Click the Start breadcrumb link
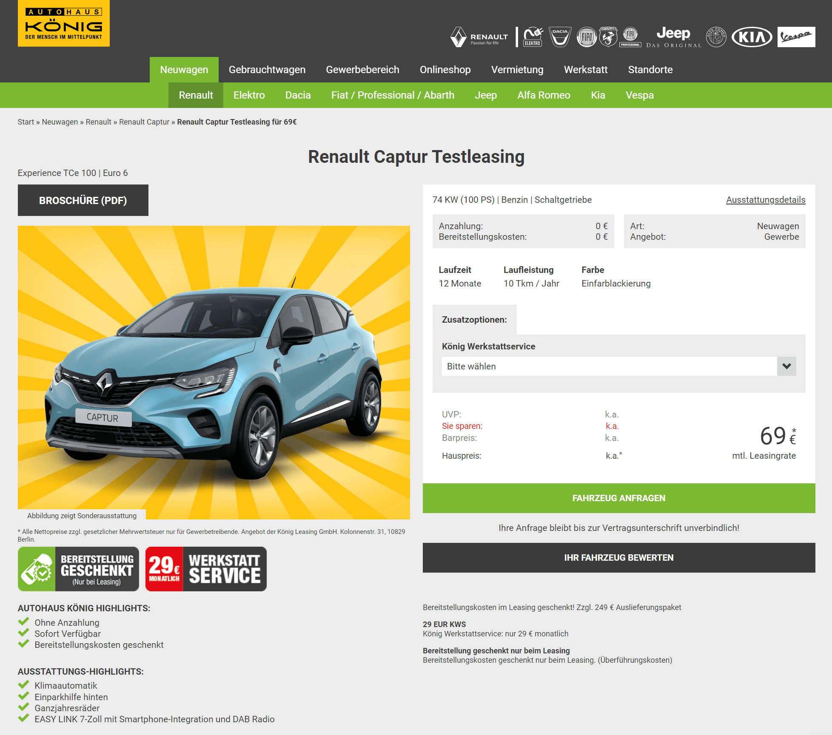The image size is (832, 735). click(26, 122)
